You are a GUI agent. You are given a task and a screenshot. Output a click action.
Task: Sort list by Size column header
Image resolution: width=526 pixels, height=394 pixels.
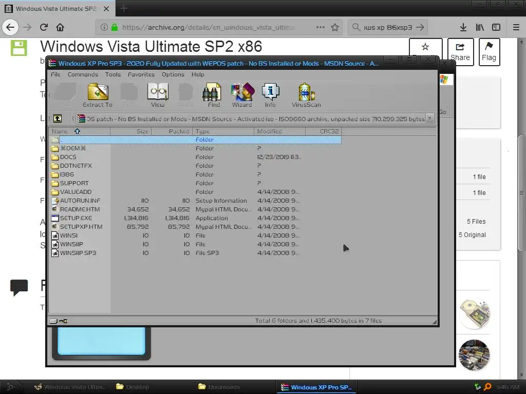pyautogui.click(x=131, y=131)
